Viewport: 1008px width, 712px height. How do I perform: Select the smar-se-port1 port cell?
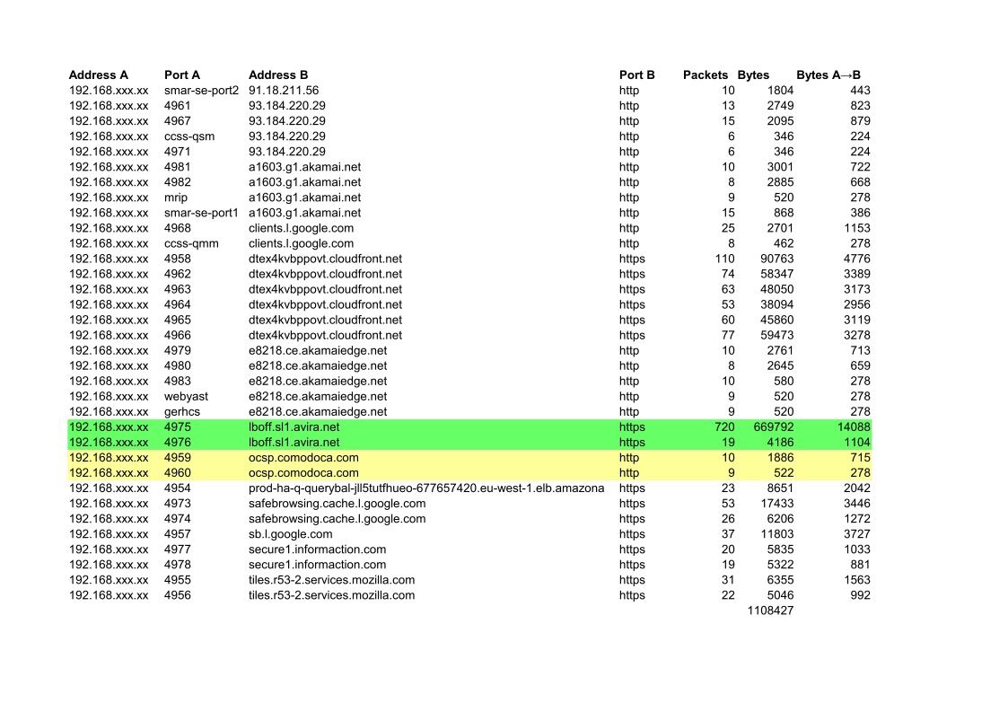pos(201,213)
